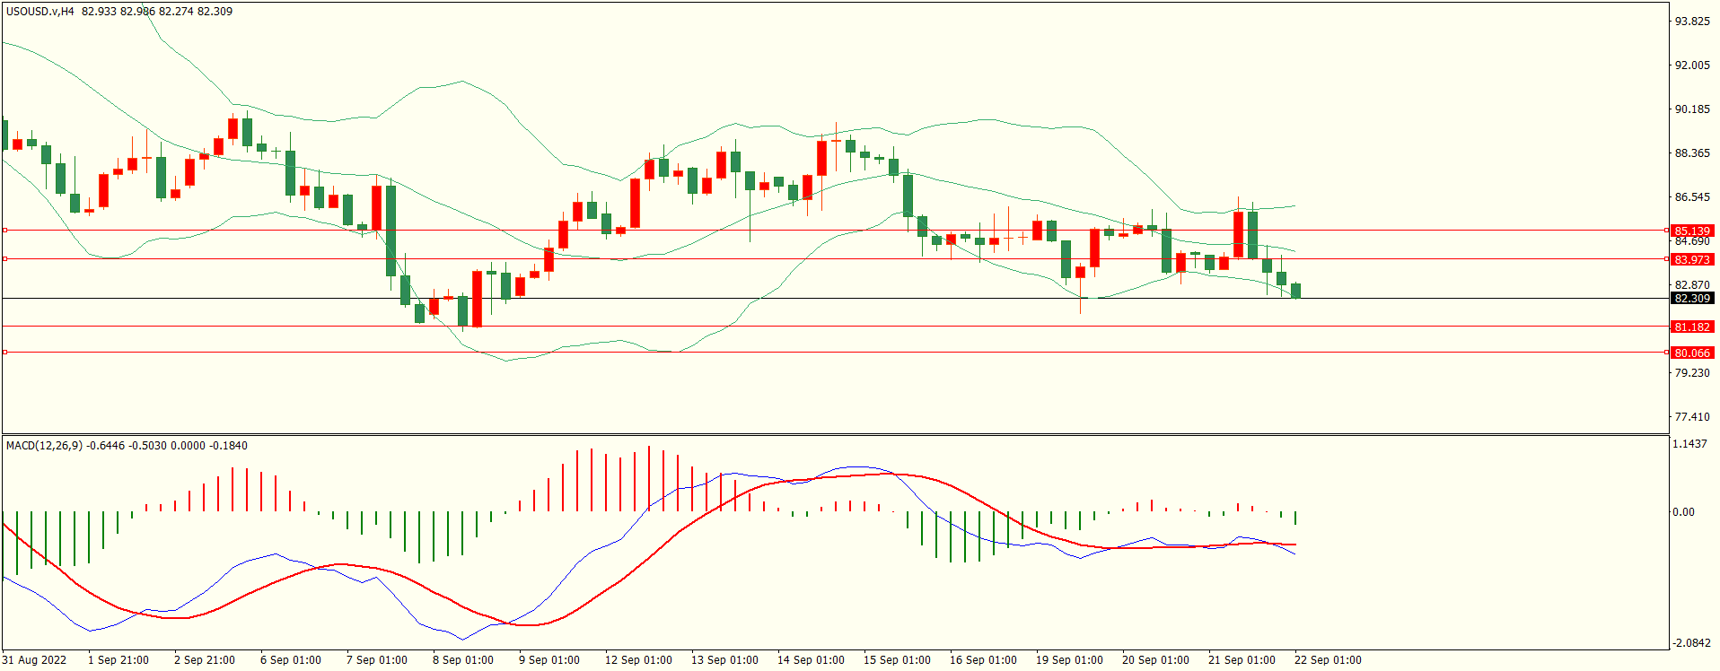Image resolution: width=1720 pixels, height=671 pixels.
Task: Click the 88.365 price axis value
Action: coord(1692,152)
